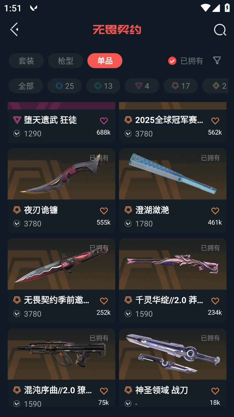
Task: Open the search magnifier icon
Action: (220, 30)
